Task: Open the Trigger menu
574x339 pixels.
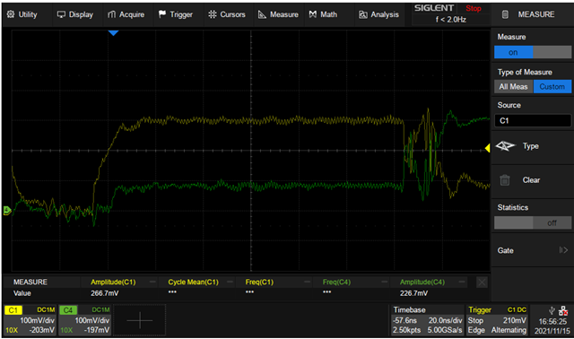Action: click(x=176, y=14)
